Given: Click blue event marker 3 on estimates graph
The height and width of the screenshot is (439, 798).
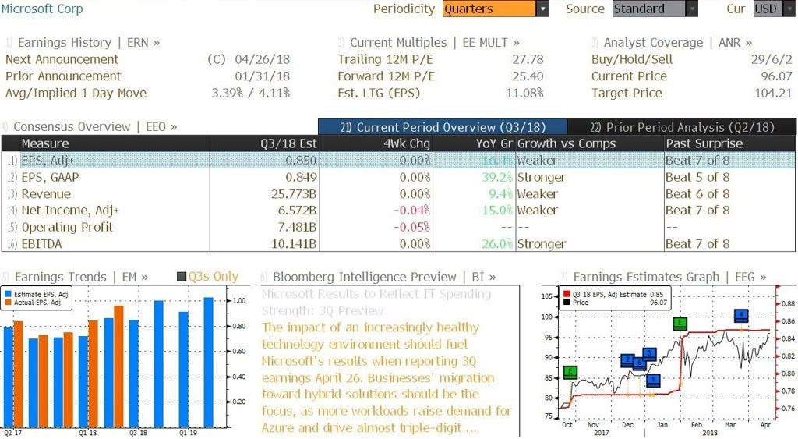Looking at the screenshot, I should [x=649, y=353].
